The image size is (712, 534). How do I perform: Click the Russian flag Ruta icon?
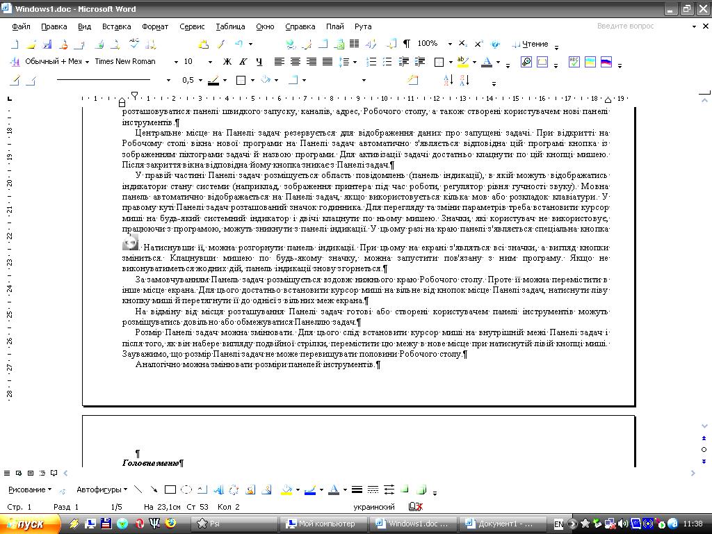606,62
